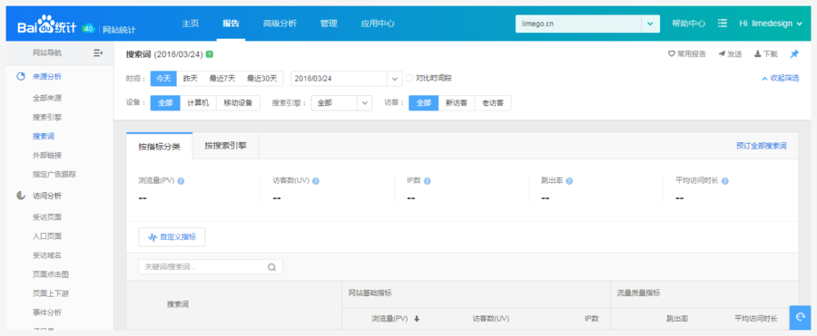Viewport: 817px width, 336px height.
Task: Open 页面上下游 in the sidebar
Action: pyautogui.click(x=51, y=293)
